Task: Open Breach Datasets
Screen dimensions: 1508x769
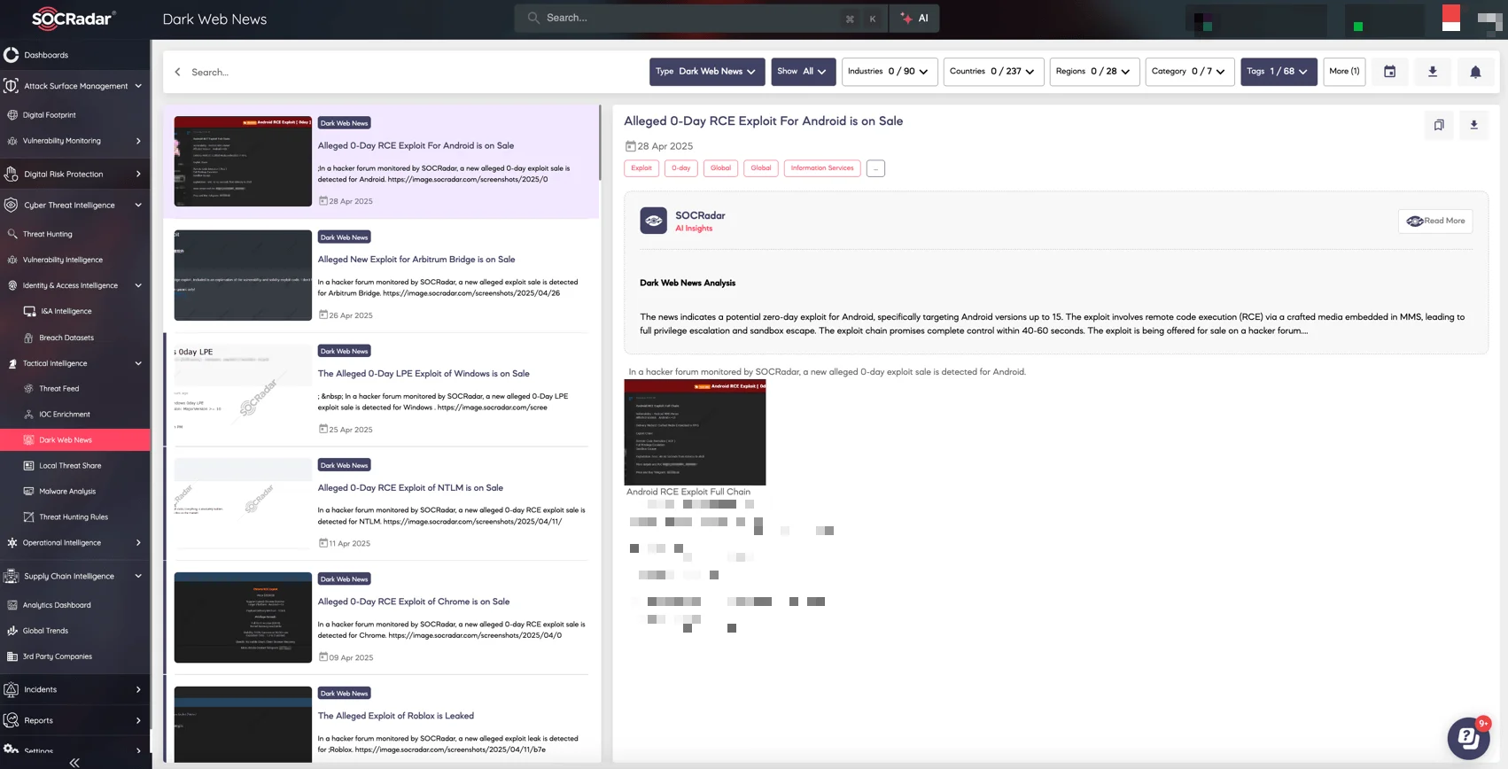Action: click(x=66, y=338)
